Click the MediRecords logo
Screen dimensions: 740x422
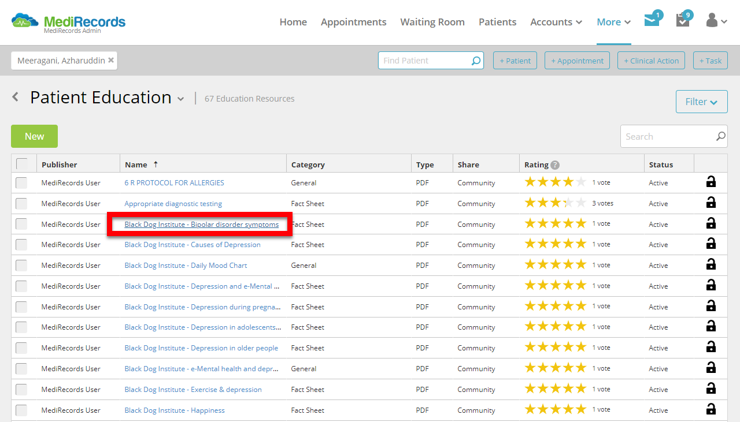[x=68, y=22]
